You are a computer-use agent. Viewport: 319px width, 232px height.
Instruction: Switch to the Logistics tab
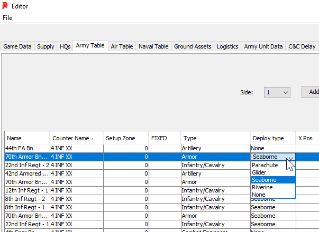click(227, 46)
